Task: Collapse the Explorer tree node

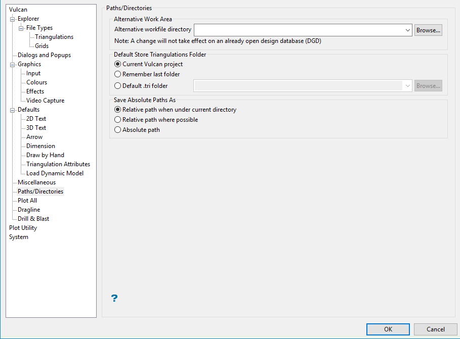Action: tap(12, 19)
